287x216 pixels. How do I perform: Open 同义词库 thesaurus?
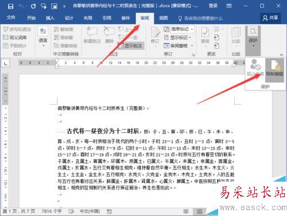15,37
